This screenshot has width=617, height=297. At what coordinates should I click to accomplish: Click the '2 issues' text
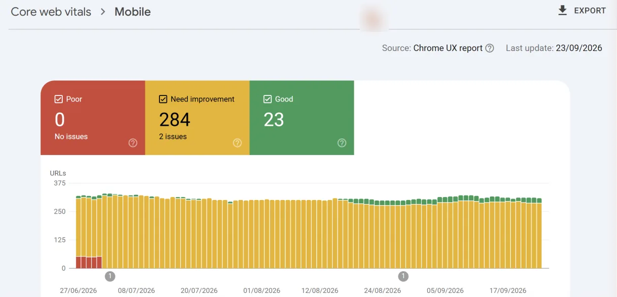click(173, 136)
